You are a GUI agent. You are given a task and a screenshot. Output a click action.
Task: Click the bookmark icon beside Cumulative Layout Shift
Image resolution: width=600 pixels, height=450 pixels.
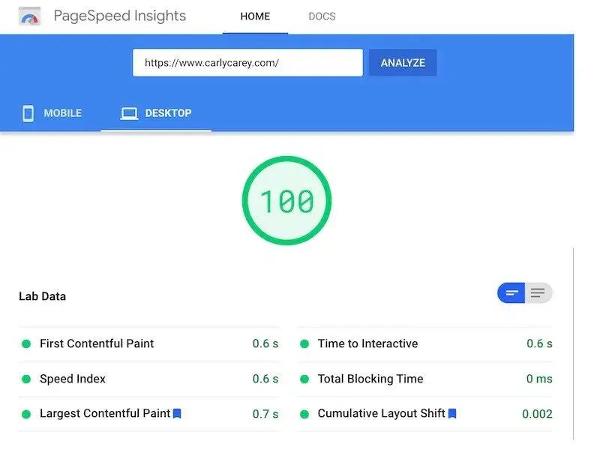(452, 414)
